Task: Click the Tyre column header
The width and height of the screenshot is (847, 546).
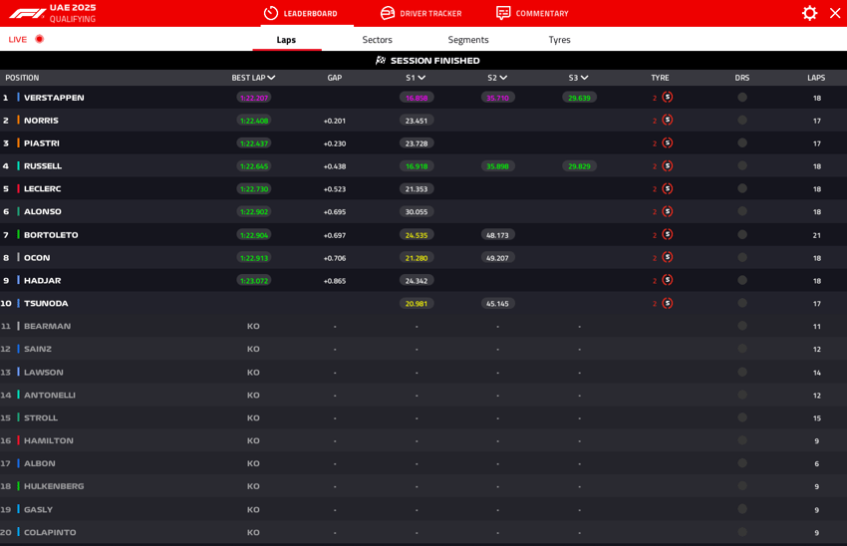Action: [660, 78]
